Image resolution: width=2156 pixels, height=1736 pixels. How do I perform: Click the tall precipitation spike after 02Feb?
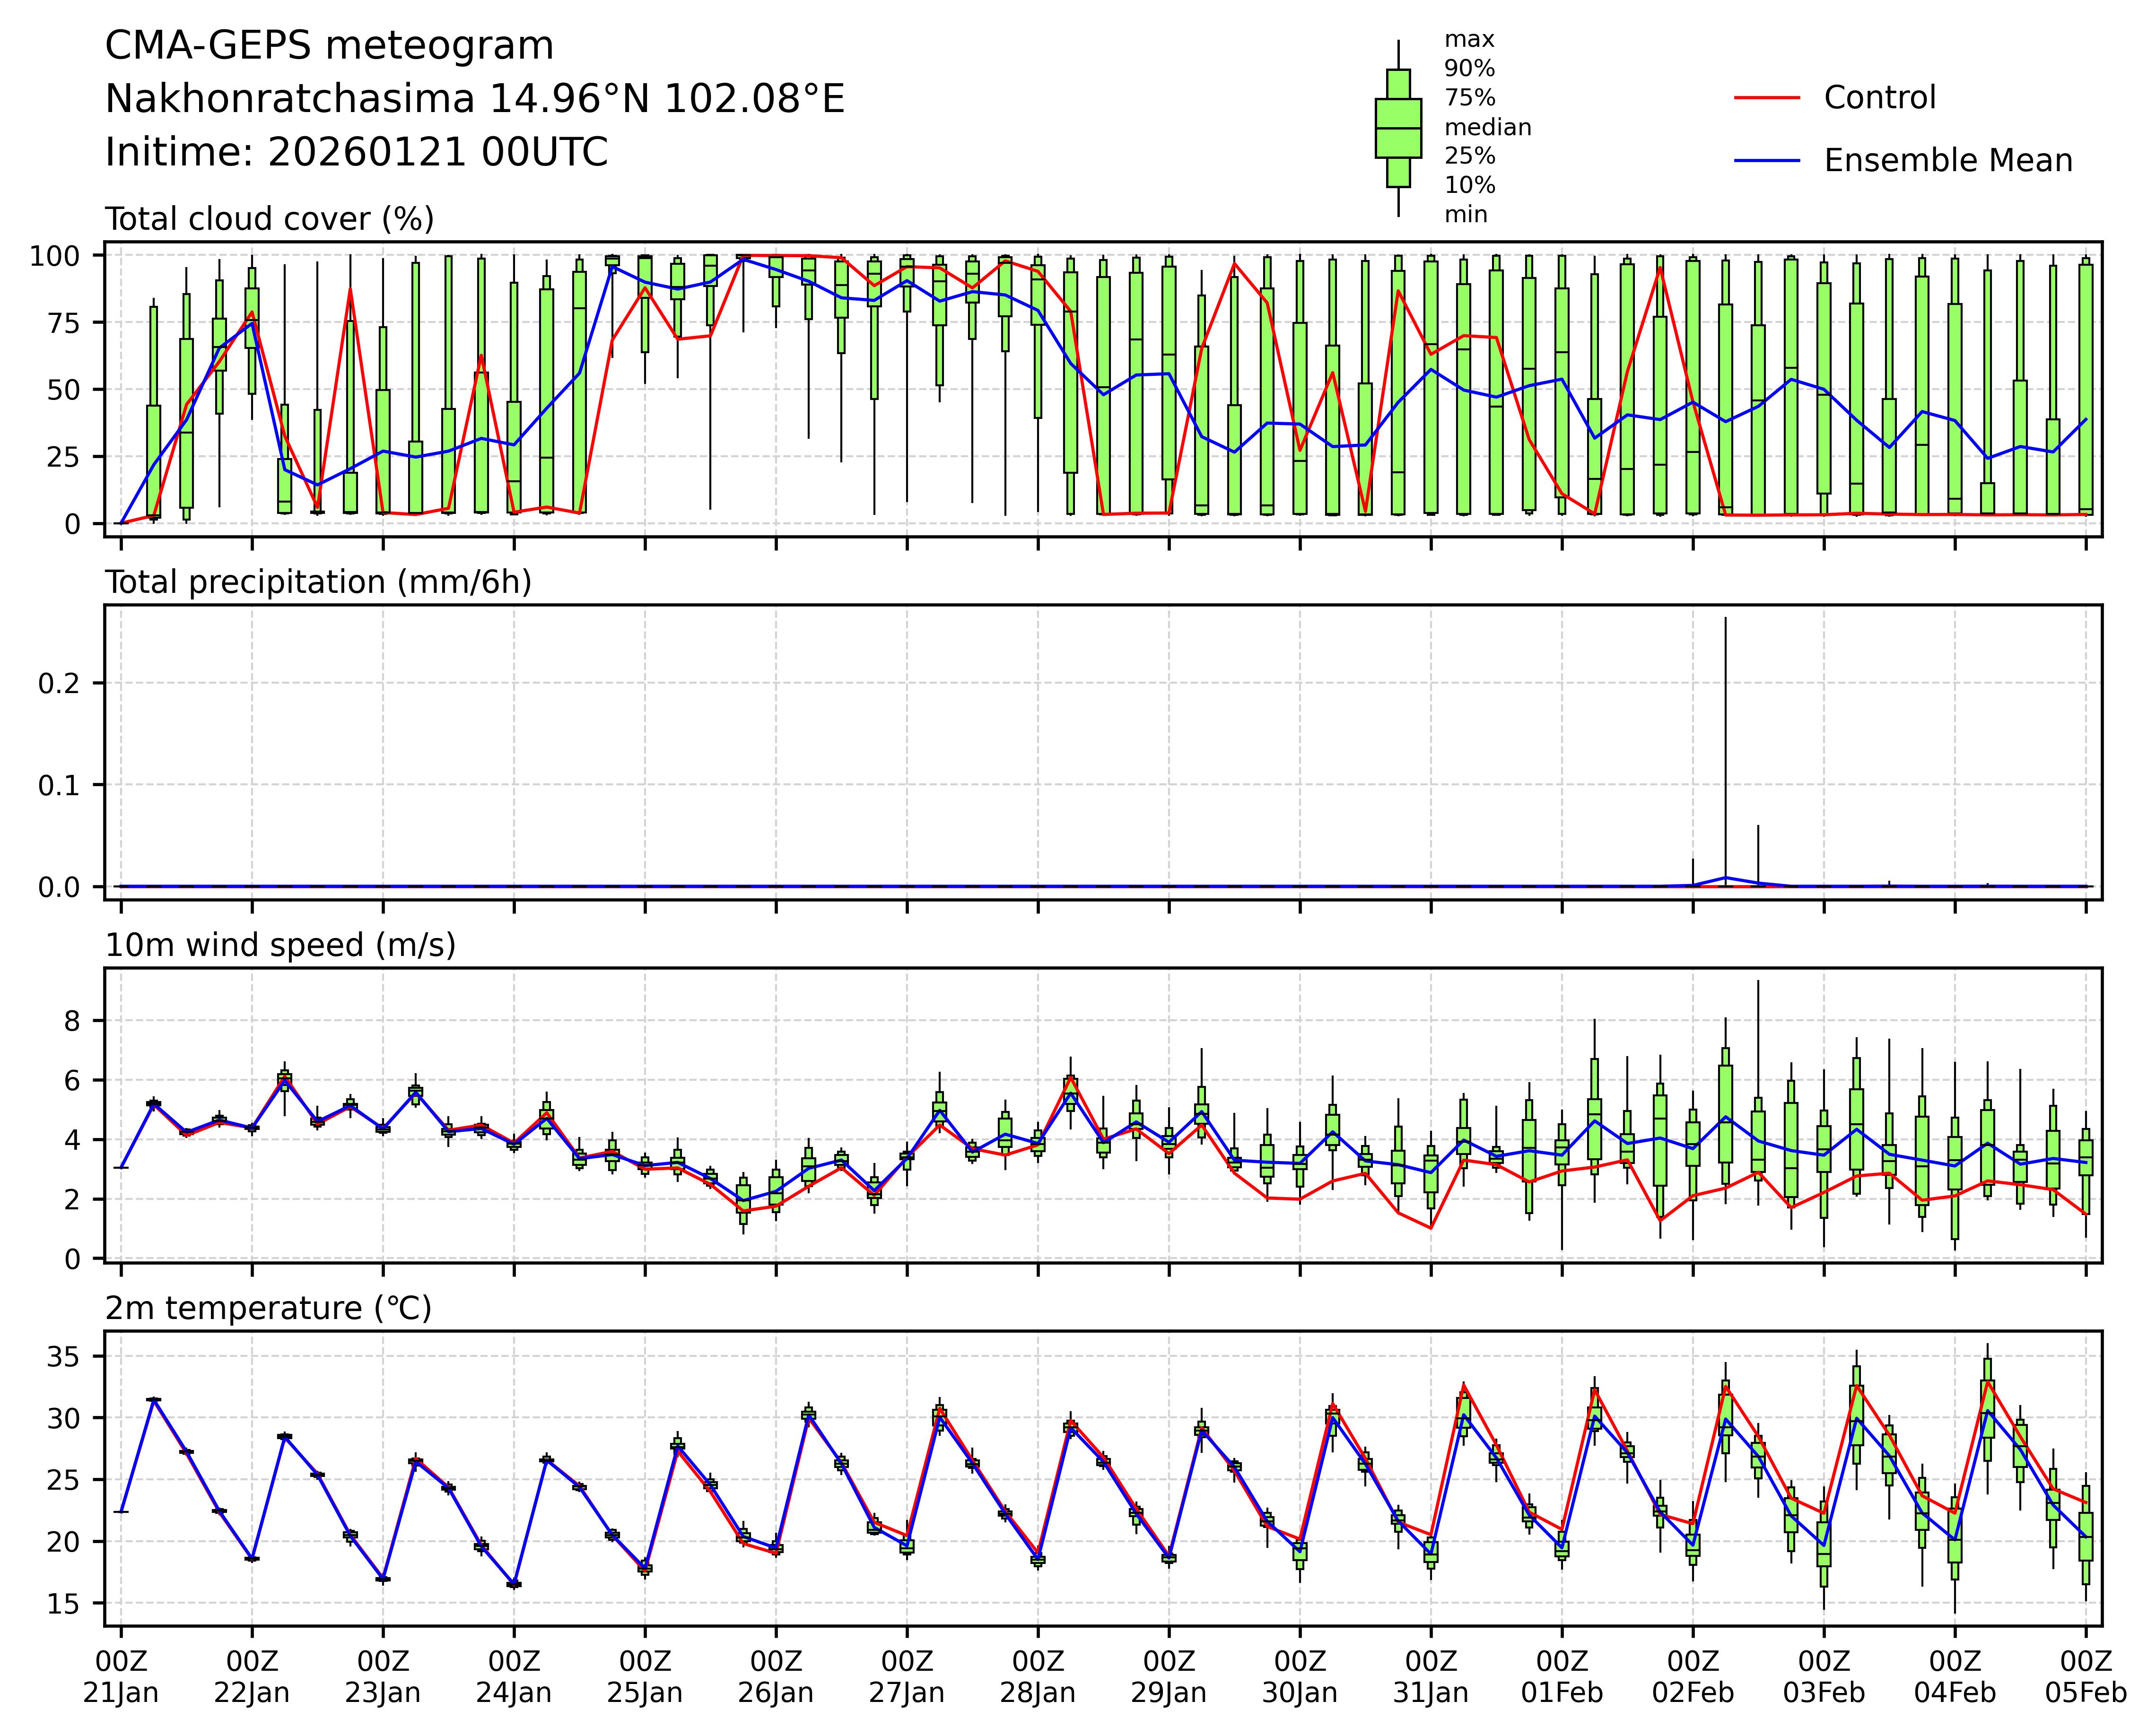coord(1725,750)
